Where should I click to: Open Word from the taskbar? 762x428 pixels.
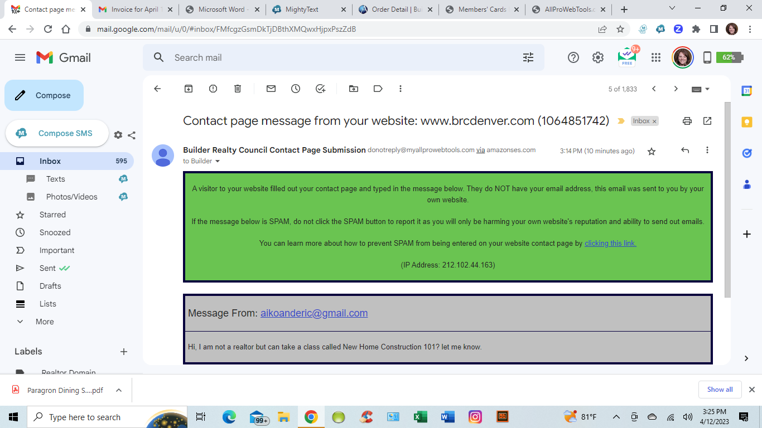(x=447, y=417)
